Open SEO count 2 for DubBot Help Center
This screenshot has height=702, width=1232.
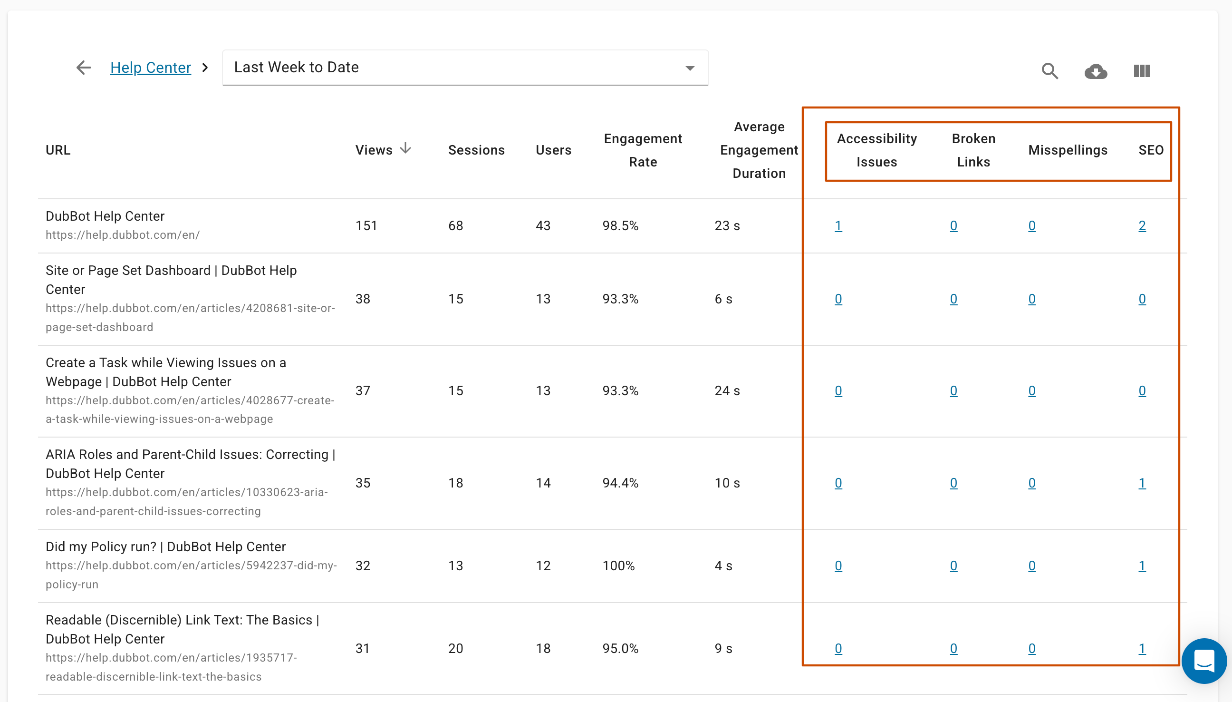[x=1143, y=225]
